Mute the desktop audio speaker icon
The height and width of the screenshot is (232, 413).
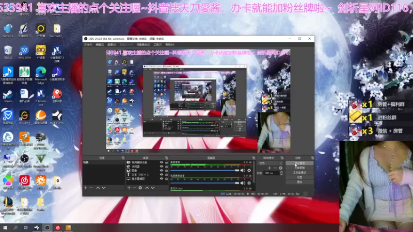243,171
